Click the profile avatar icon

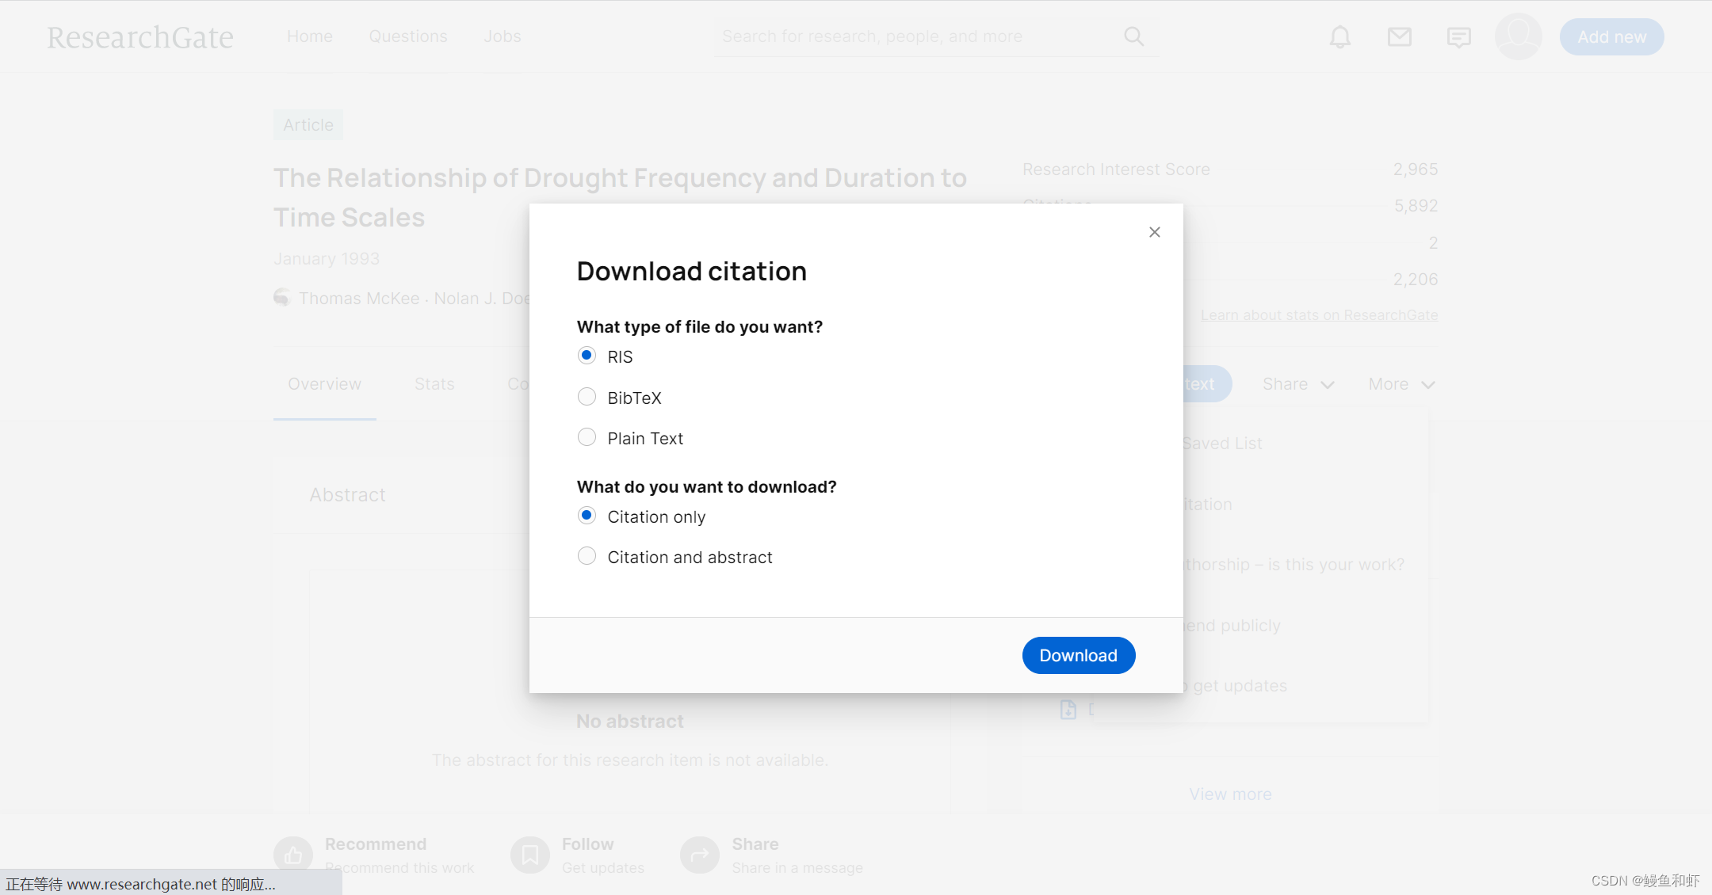1518,36
